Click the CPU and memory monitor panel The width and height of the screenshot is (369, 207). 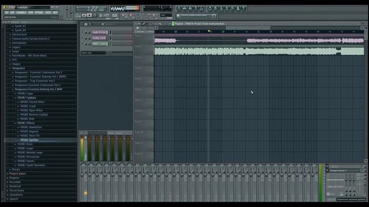[x=158, y=9]
